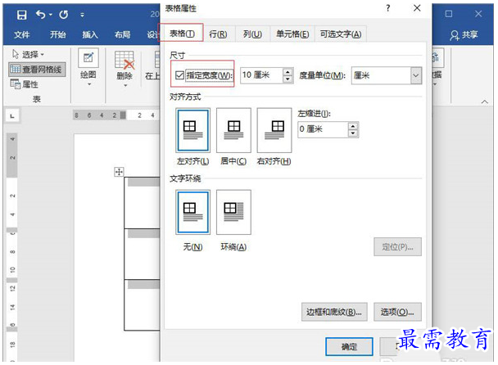Select 左对齐(L) alignment option

(x=192, y=130)
